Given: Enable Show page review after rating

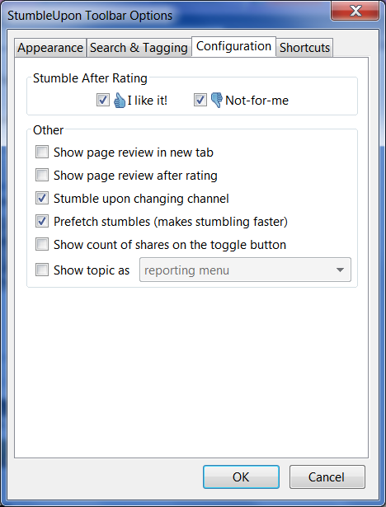Looking at the screenshot, I should coord(42,175).
